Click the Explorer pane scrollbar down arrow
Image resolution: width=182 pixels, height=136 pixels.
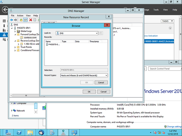click(x=36, y=112)
